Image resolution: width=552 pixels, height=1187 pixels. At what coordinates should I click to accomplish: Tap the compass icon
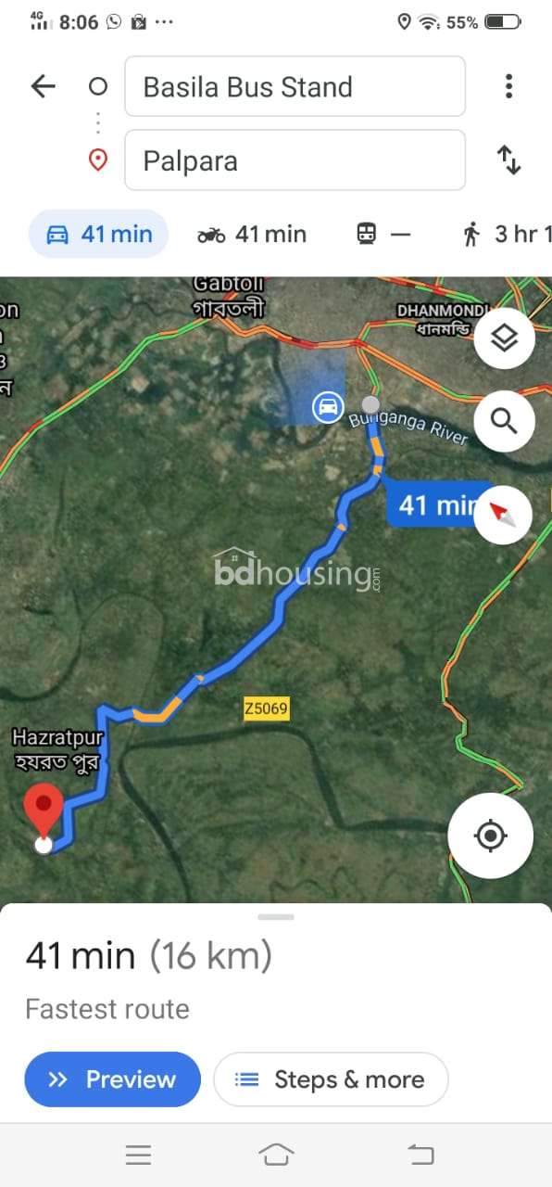pos(503,515)
